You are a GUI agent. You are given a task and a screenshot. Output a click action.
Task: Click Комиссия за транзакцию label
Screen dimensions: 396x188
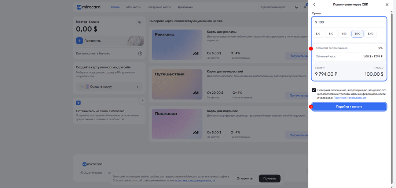[331, 48]
